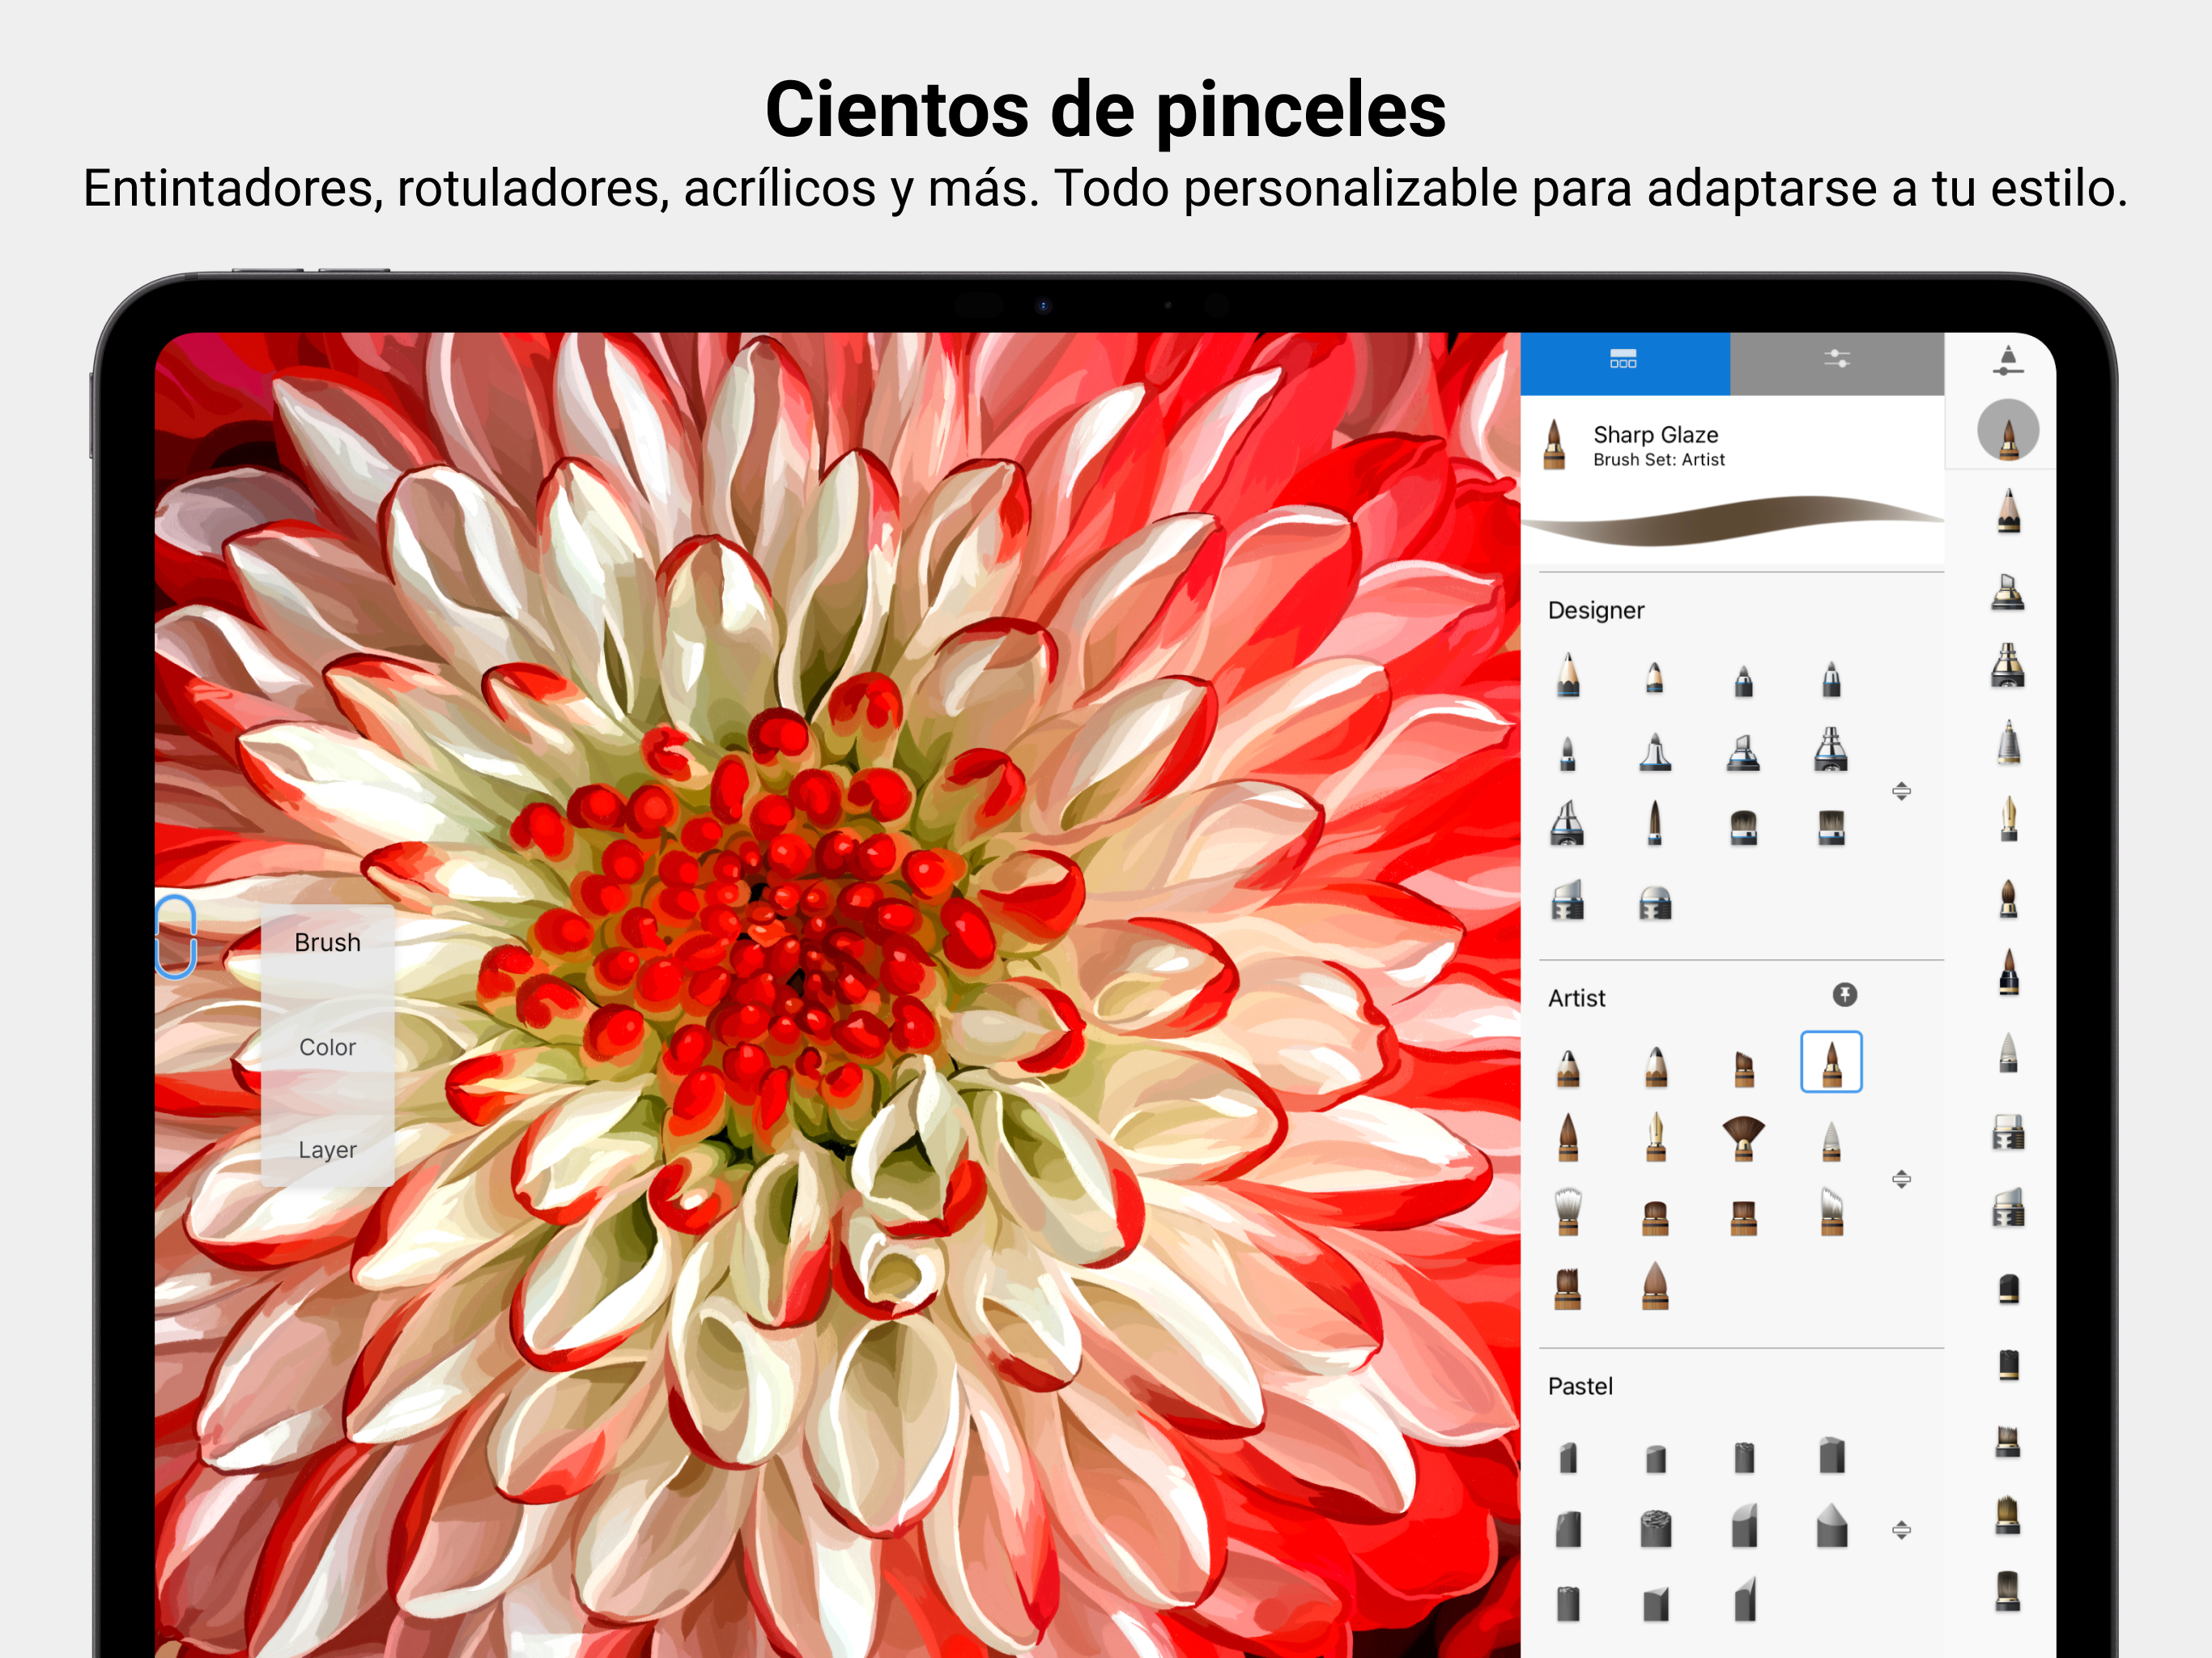Click the "Artist" set heading

(x=1577, y=998)
